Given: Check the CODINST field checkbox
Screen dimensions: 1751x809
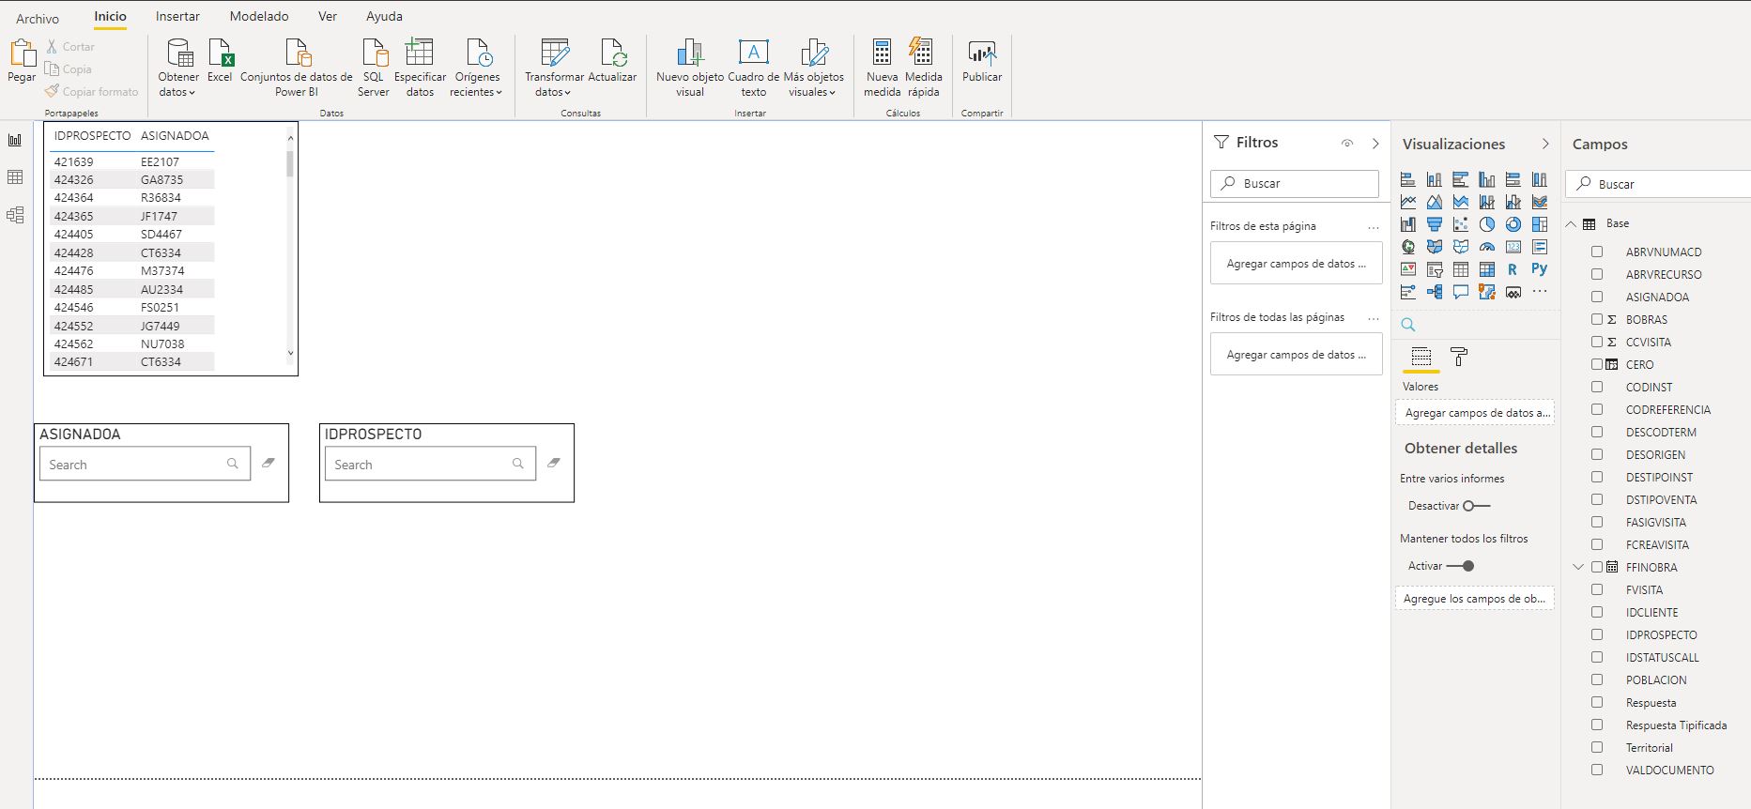Looking at the screenshot, I should [1597, 387].
